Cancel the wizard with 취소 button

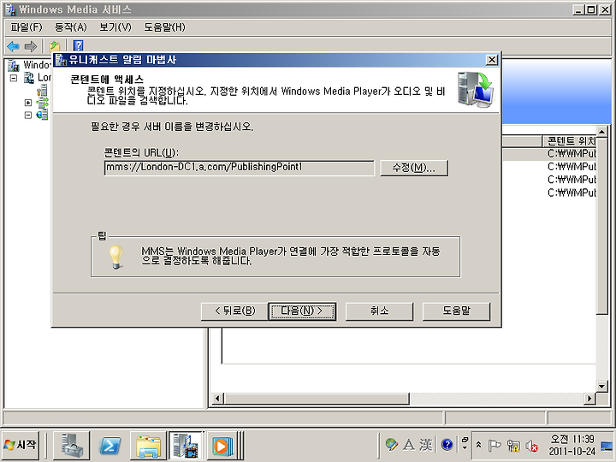click(379, 311)
